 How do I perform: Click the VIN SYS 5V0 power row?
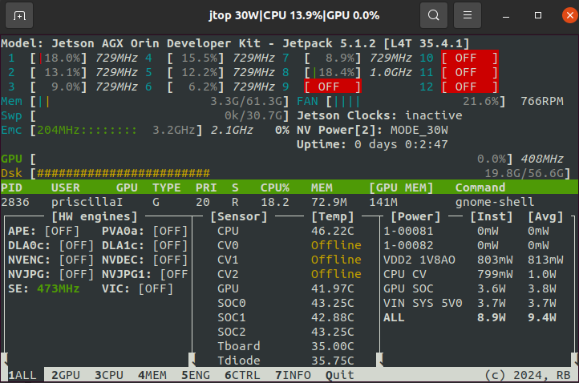pos(470,303)
